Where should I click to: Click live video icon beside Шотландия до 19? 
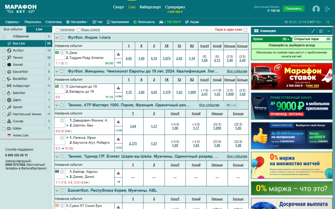pos(57,86)
